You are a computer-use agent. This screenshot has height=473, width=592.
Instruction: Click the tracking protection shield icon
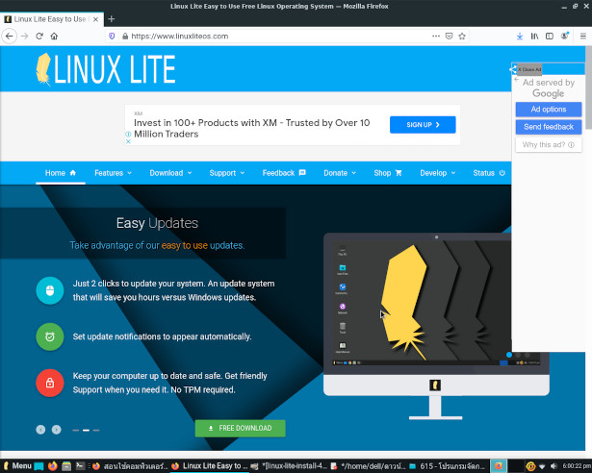click(112, 37)
